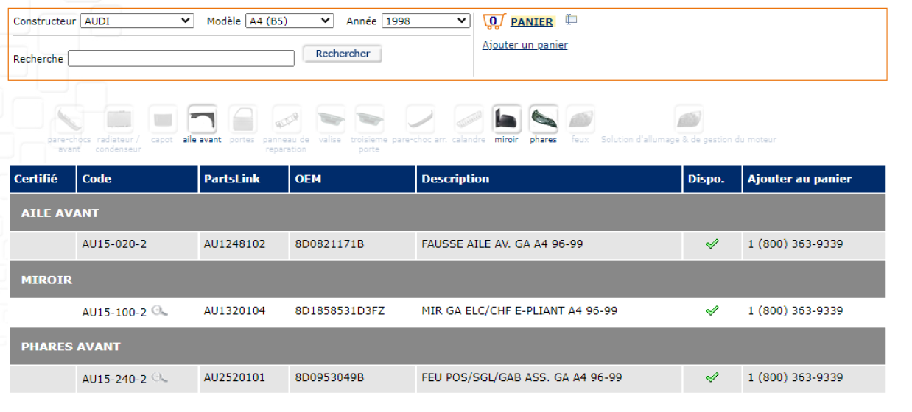
Task: Select the phares headlight category icon
Action: tap(543, 119)
